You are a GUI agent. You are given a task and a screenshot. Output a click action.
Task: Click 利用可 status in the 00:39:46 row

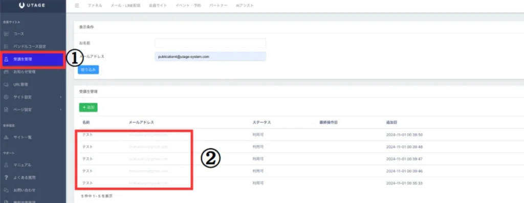tap(258, 171)
